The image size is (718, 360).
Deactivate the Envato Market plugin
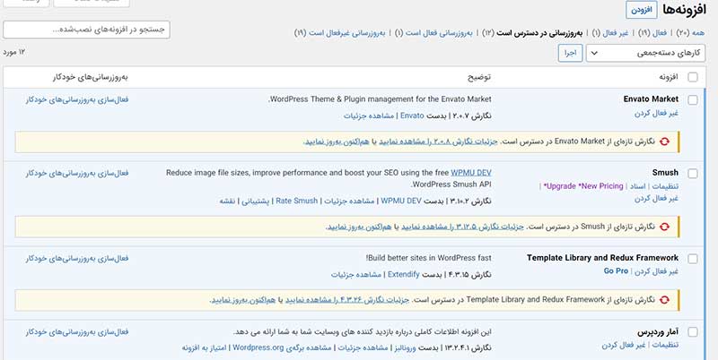click(x=656, y=114)
